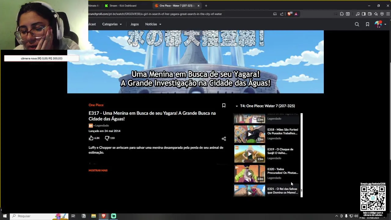Click the cast/install screen icon in address bar
391x220 pixels.
tap(275, 14)
